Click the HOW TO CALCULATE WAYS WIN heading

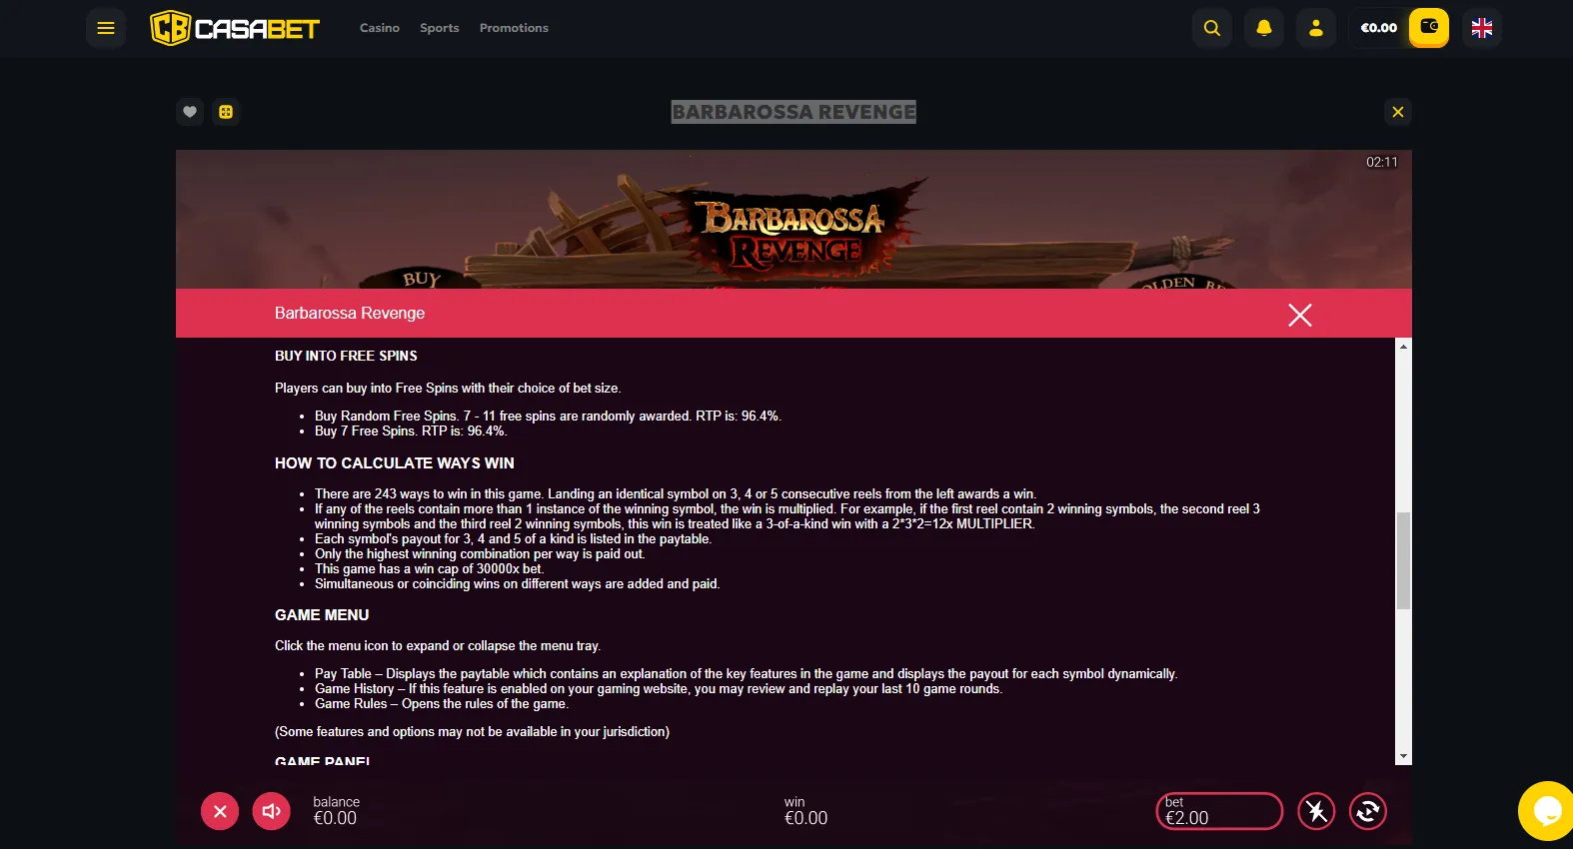pyautogui.click(x=395, y=463)
